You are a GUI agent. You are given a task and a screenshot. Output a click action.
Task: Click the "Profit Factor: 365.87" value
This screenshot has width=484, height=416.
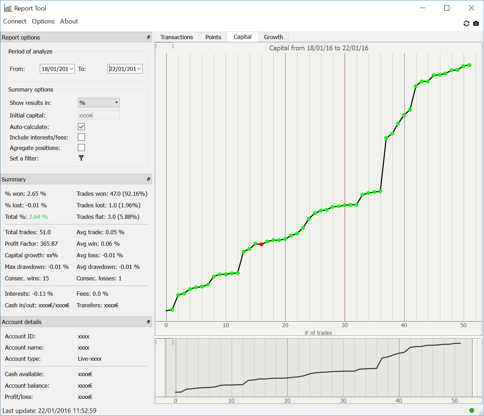[31, 244]
